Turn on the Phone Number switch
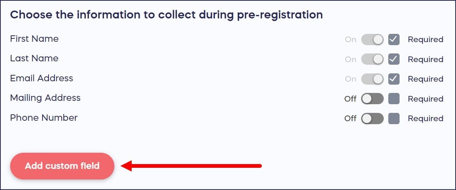Viewport: 456px width, 190px height. 372,119
